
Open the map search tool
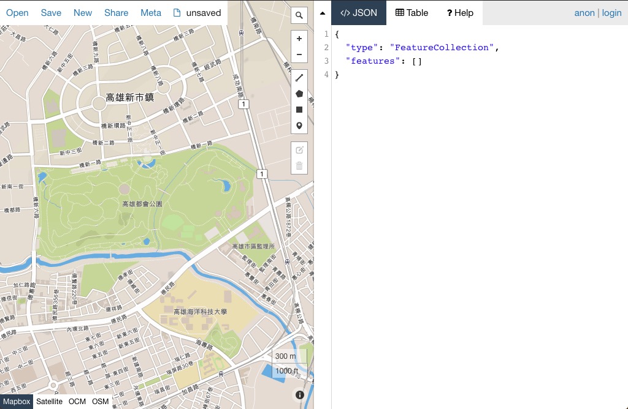299,15
